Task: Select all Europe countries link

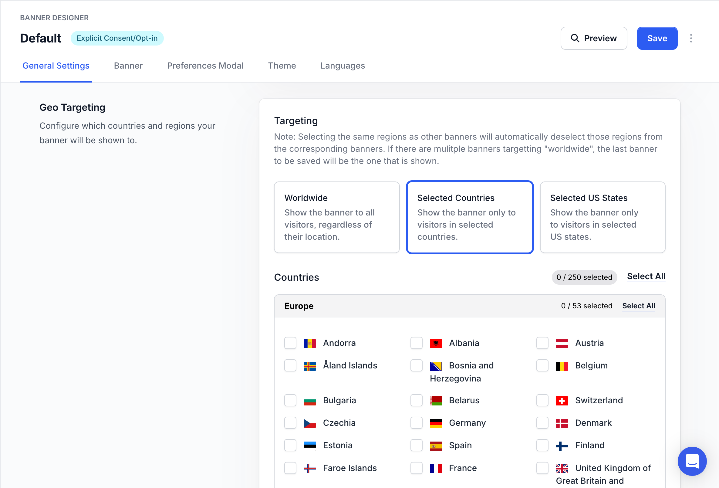Action: click(x=639, y=306)
